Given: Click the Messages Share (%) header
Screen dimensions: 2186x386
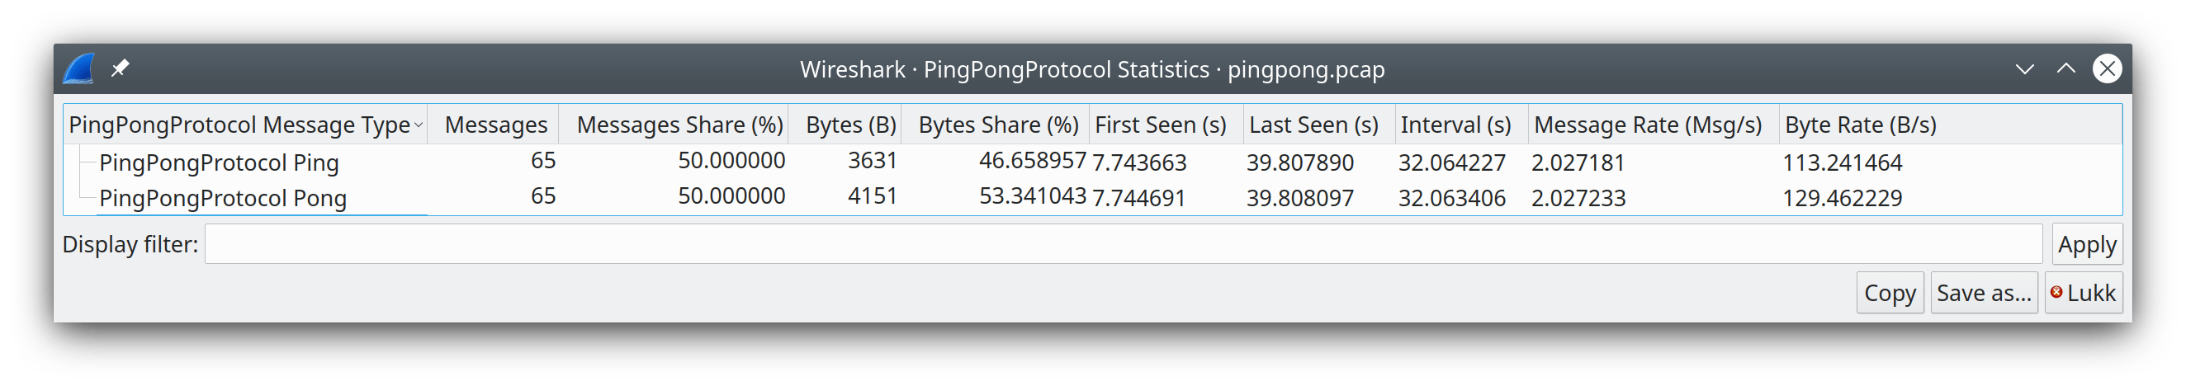Looking at the screenshot, I should click(679, 125).
